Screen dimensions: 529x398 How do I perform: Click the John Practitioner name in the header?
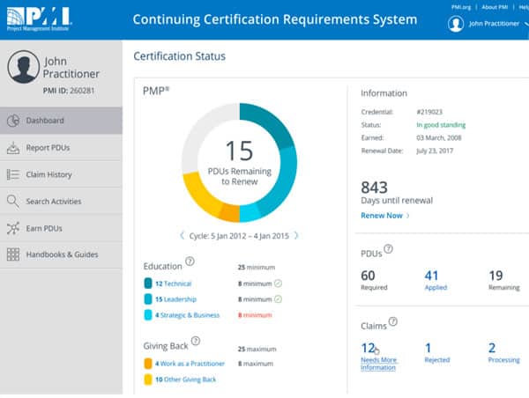[x=494, y=24]
